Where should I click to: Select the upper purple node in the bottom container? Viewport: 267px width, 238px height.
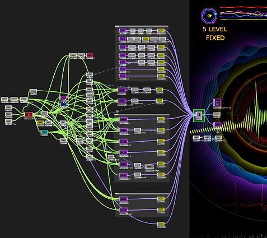pyautogui.click(x=123, y=199)
